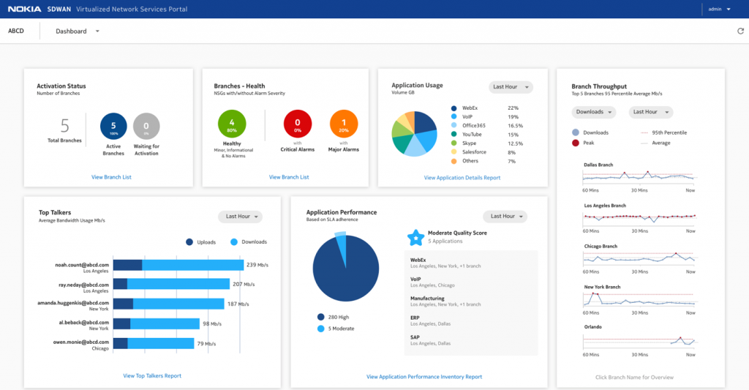Click the ABCD enterprise label

coord(16,31)
